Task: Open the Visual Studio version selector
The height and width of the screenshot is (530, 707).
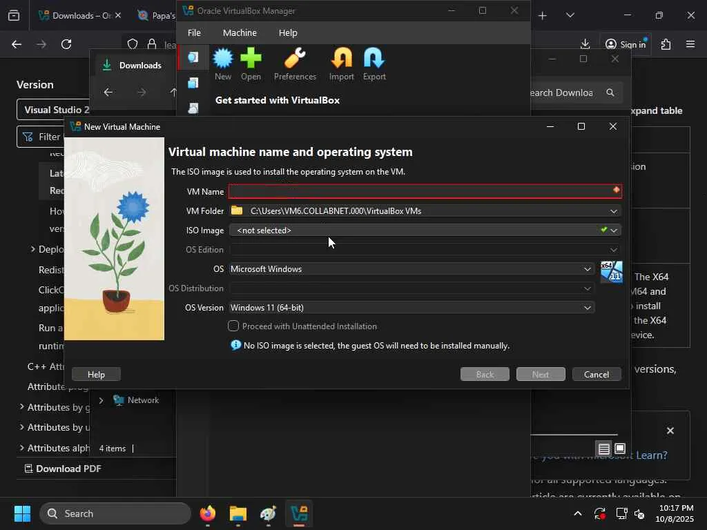Action: point(54,110)
